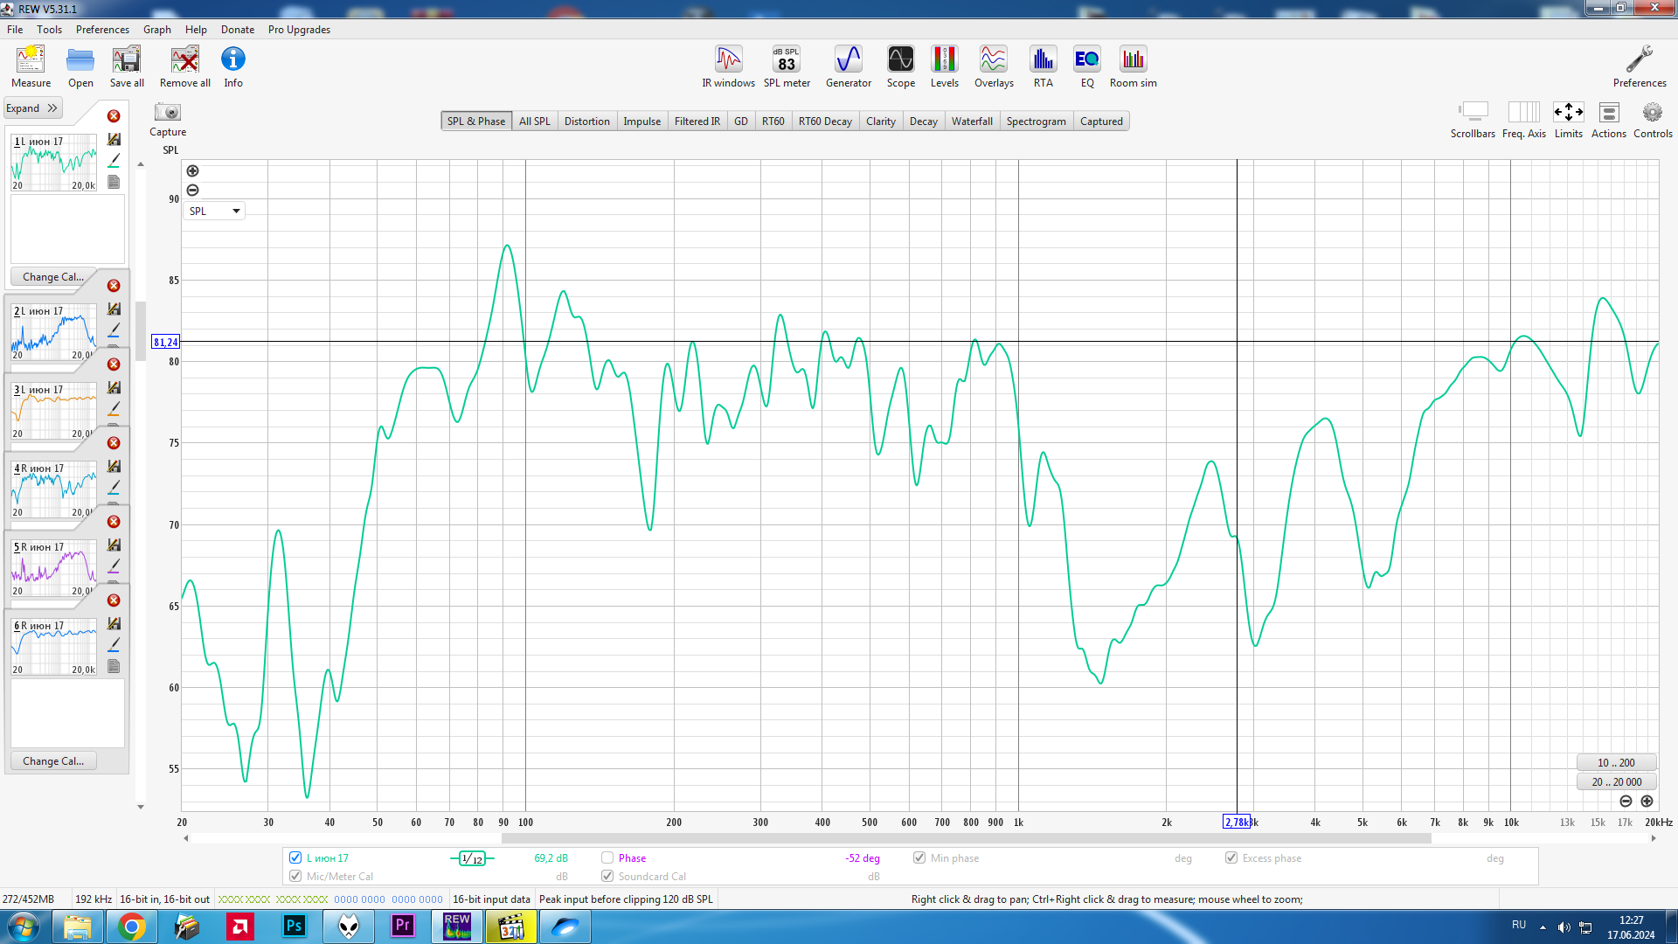Toggle the Min phase checkbox

(x=919, y=857)
